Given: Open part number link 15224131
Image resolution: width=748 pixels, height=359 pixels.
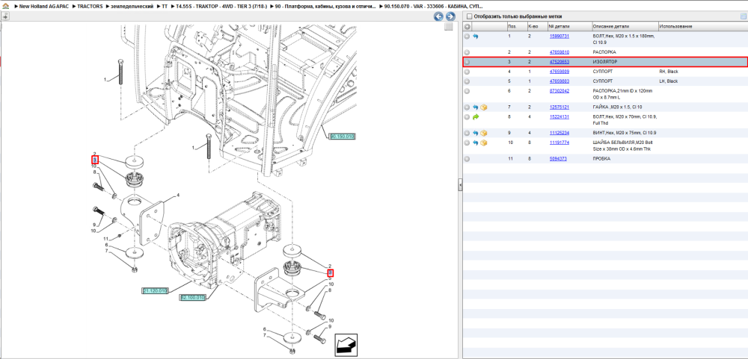Looking at the screenshot, I should [x=559, y=116].
